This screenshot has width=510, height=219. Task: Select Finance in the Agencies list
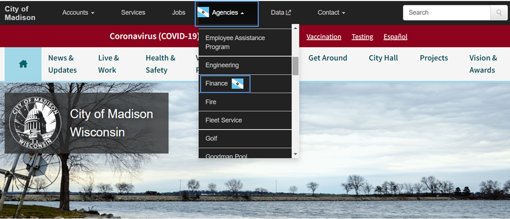coord(245,84)
